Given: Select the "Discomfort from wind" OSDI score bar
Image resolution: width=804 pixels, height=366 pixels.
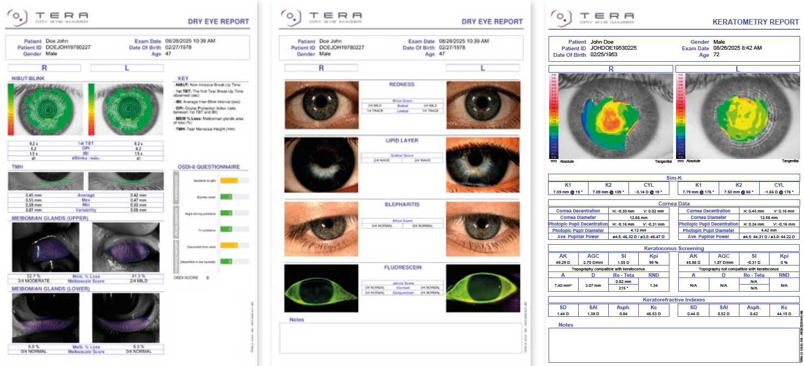Looking at the screenshot, I should click(x=234, y=245).
